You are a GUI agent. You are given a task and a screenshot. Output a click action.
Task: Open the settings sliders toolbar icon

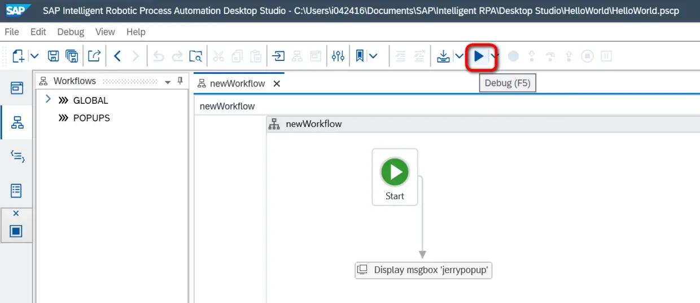click(x=338, y=56)
